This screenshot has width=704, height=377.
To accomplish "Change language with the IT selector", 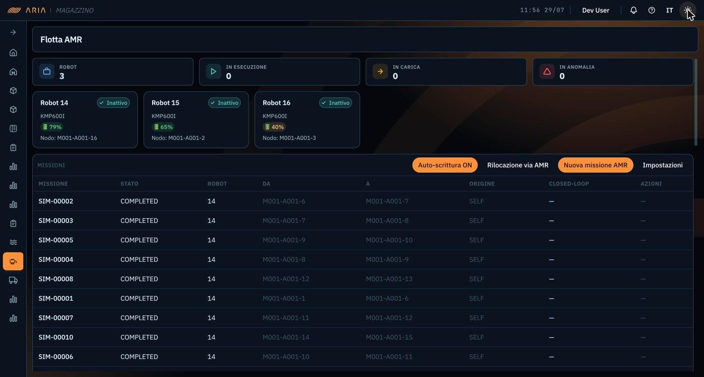I will pyautogui.click(x=669, y=10).
